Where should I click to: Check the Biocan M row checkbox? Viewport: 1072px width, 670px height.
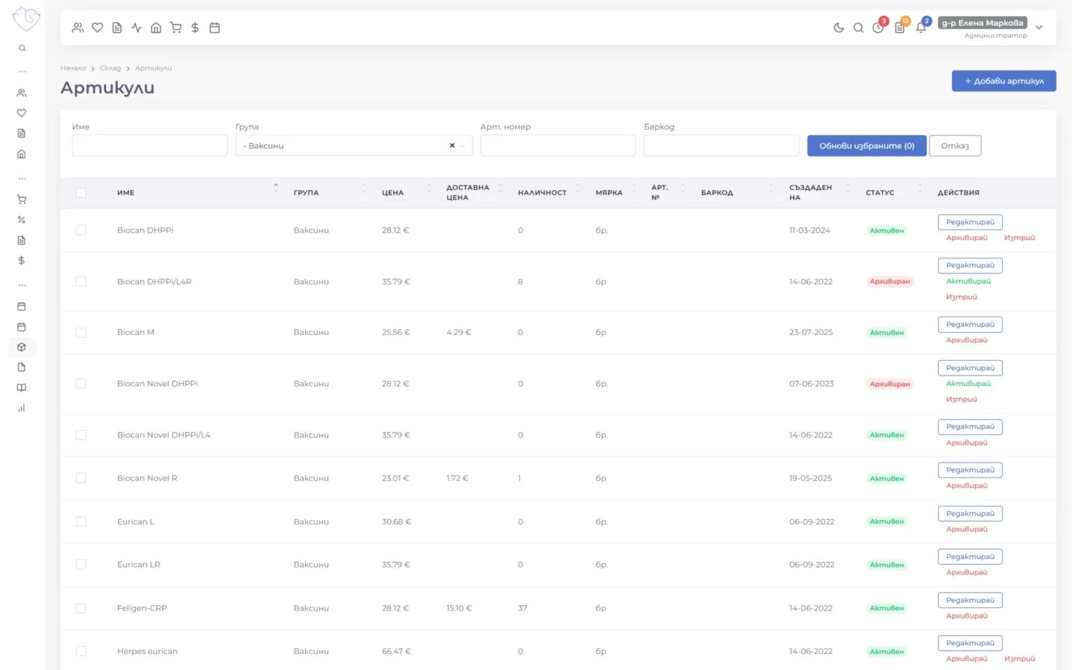pyautogui.click(x=81, y=333)
